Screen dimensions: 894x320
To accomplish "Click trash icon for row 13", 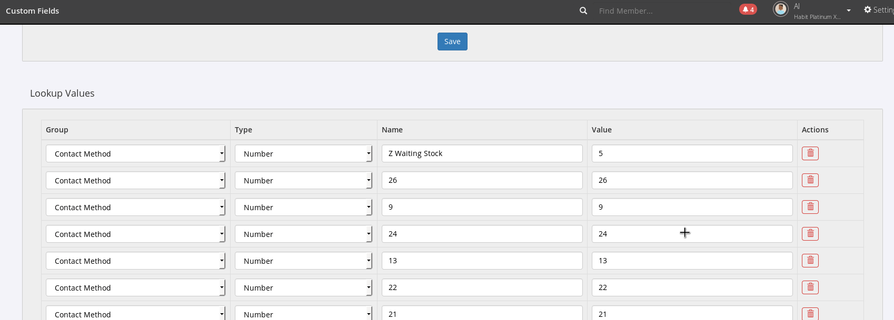I will click(810, 261).
